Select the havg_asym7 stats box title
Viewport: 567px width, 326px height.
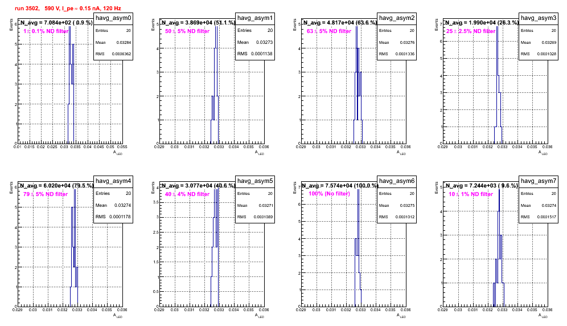click(539, 181)
